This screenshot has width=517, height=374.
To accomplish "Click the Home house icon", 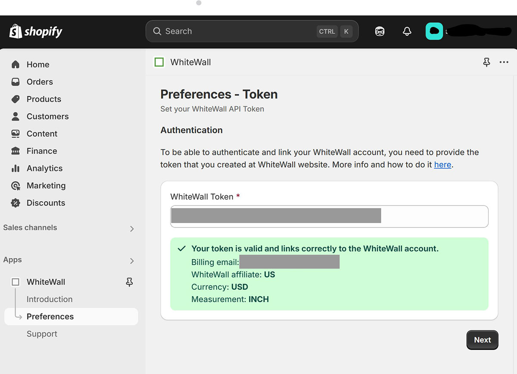I will coord(16,64).
